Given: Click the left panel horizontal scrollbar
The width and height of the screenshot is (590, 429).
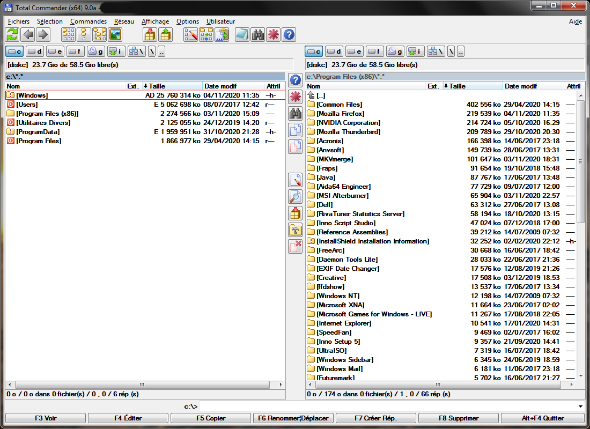Looking at the screenshot, I should point(142,384).
